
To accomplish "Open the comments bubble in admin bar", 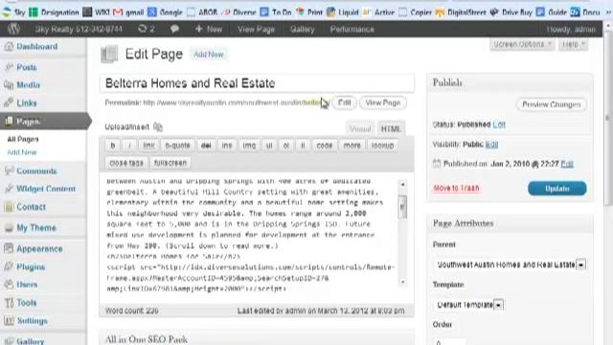I will point(174,29).
